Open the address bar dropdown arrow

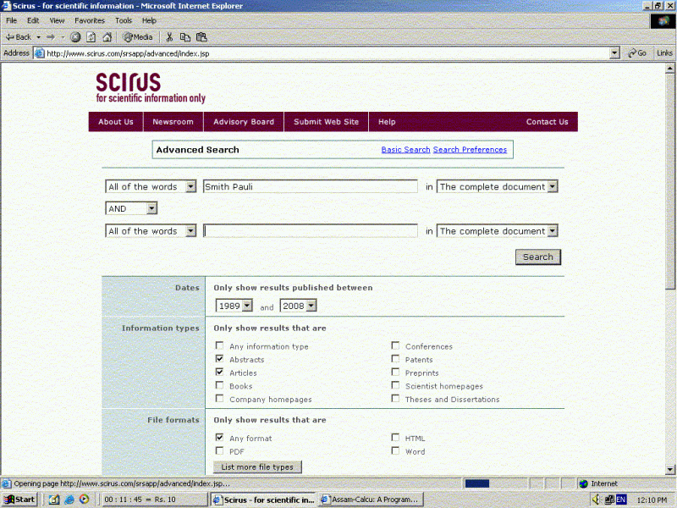coord(615,53)
